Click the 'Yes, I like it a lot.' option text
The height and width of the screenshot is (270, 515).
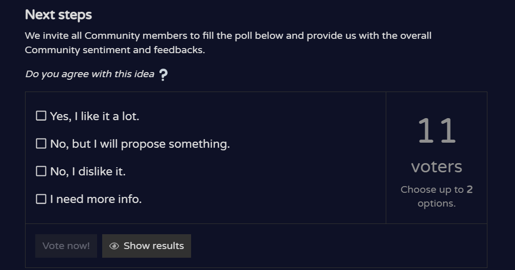pyautogui.click(x=95, y=117)
